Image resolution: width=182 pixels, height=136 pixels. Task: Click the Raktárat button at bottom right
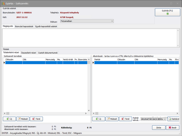click(x=173, y=119)
